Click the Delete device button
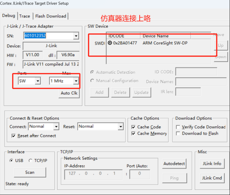The height and width of the screenshot is (195, 230). point(121,93)
